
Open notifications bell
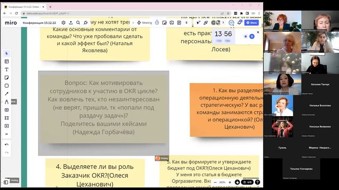[x=239, y=22]
